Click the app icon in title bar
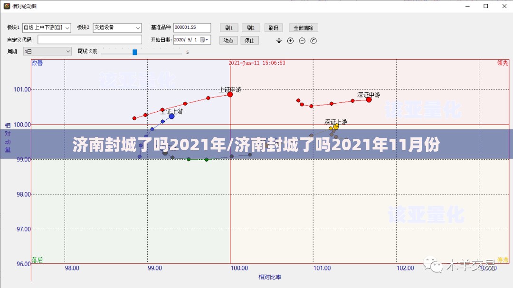This screenshot has height=288, width=513. (x=7, y=6)
